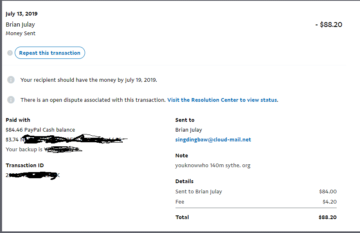Click the - $88.20 amount at top
The image size is (360, 233).
(328, 25)
